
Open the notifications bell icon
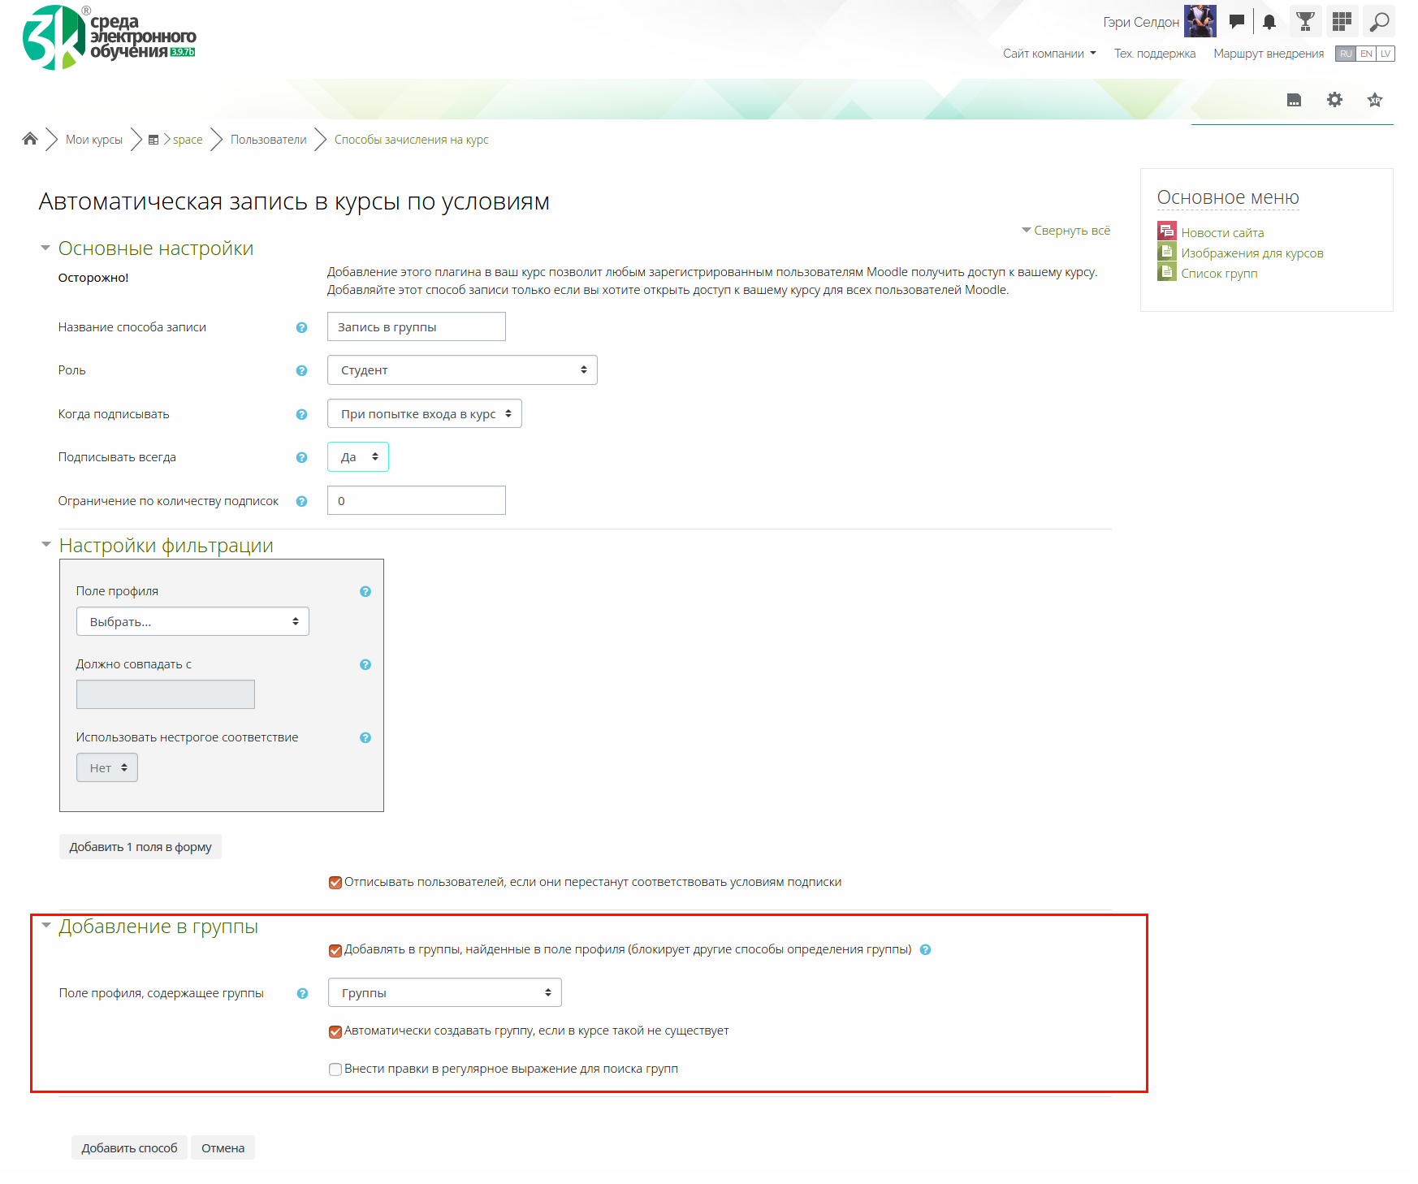click(1269, 22)
